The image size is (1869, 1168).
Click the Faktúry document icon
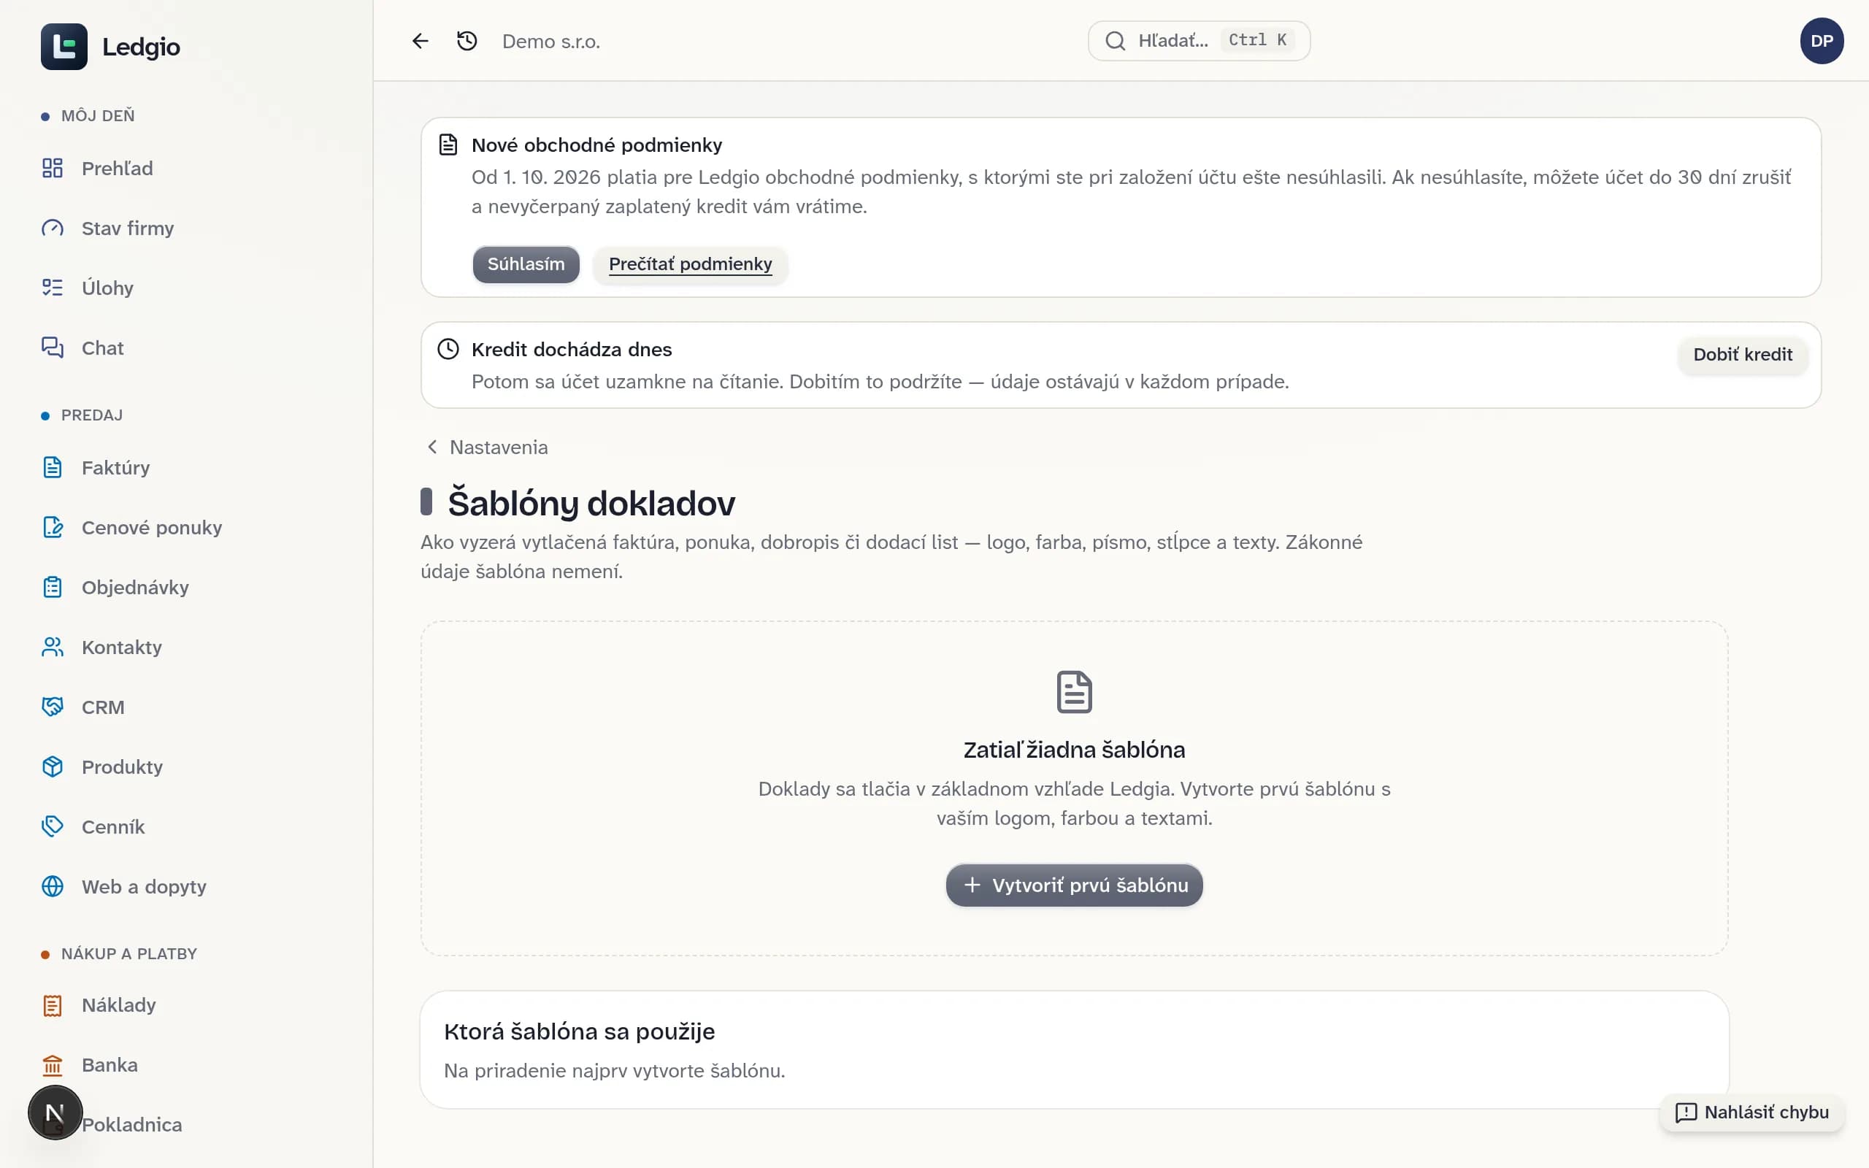(53, 467)
